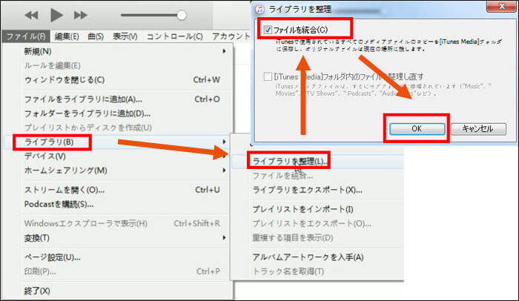Viewport: 519px width, 301px height.
Task: Open the コントロール(C) menu
Action: tap(175, 36)
